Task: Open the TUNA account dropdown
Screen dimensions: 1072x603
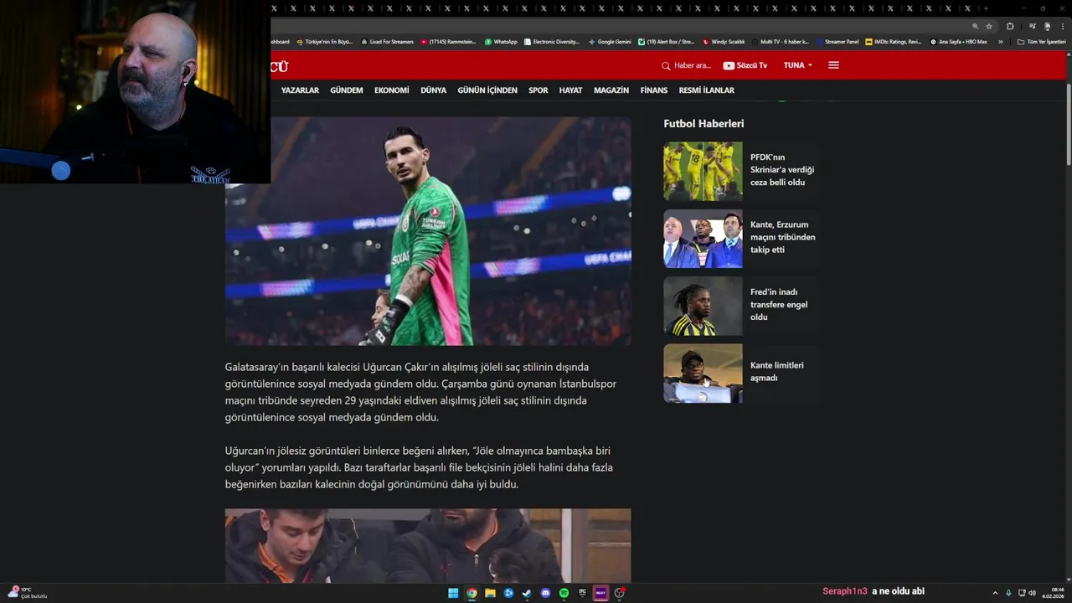Action: point(798,65)
